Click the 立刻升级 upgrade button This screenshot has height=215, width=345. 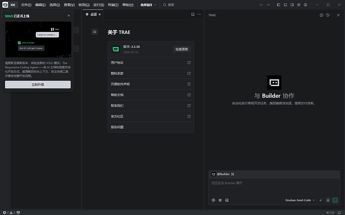[38, 84]
